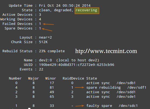The image size is (150, 109).
Task: Click the Update Time date value
Action: (x=65, y=6)
